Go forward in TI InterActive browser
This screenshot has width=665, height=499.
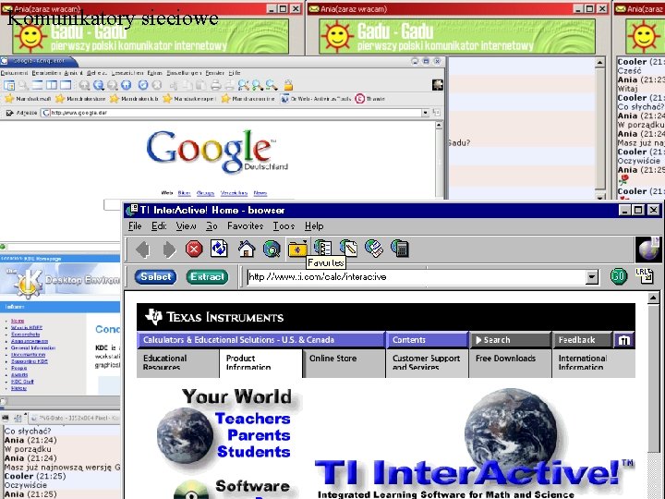[x=169, y=249]
